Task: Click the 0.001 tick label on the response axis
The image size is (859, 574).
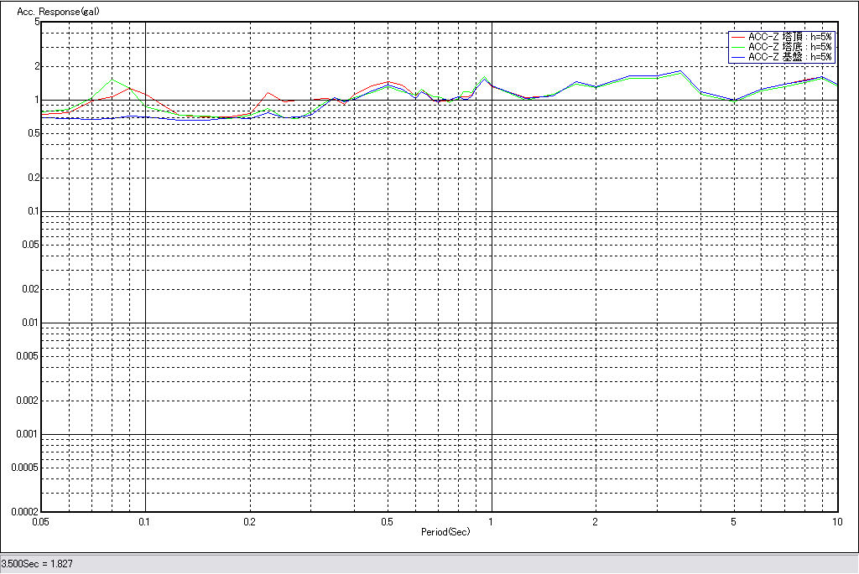Action: click(28, 434)
